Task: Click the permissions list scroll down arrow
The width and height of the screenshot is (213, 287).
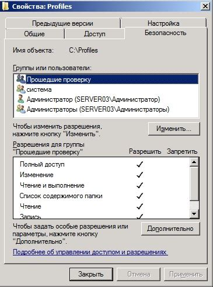Action: coord(194,214)
